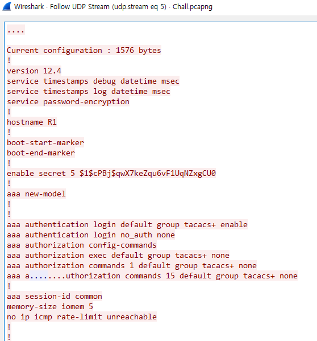Image resolution: width=317 pixels, height=341 pixels.
Task: Click 'aaa authentication login no_auth none' line
Action: point(91,235)
